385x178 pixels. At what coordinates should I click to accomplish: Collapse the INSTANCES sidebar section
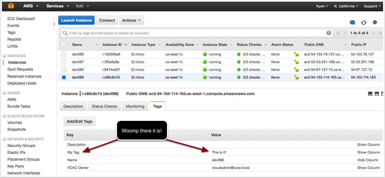[x=4, y=56]
